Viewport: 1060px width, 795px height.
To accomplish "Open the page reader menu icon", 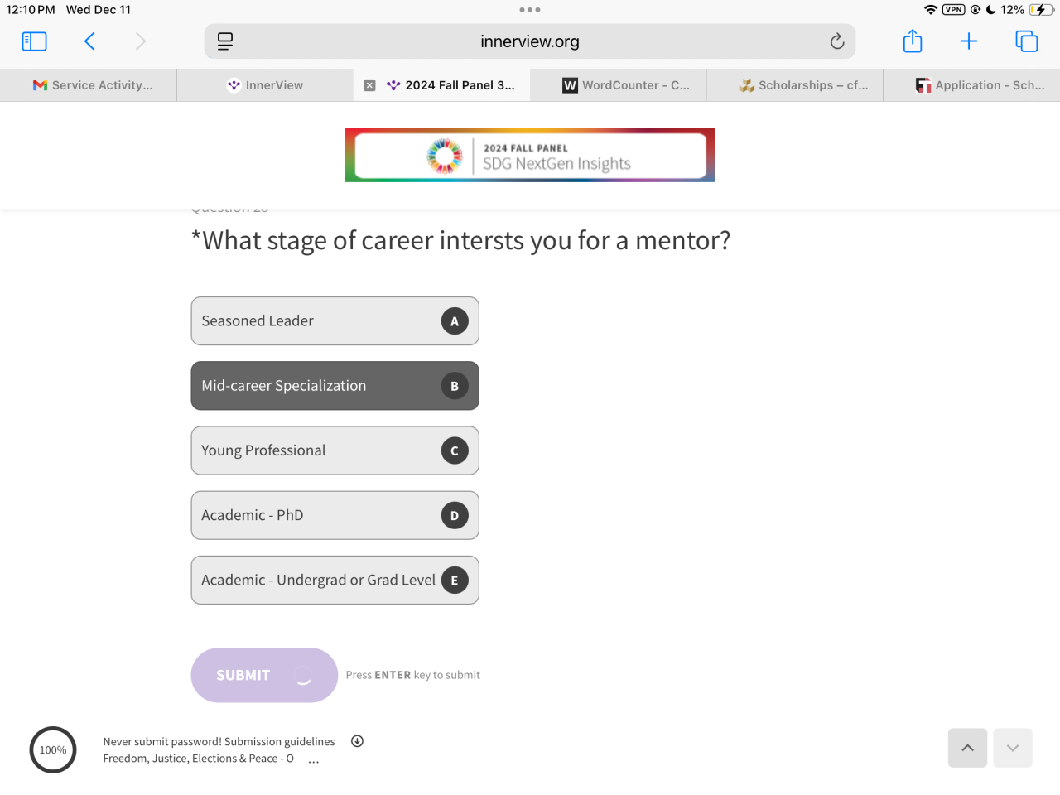I will [x=224, y=41].
